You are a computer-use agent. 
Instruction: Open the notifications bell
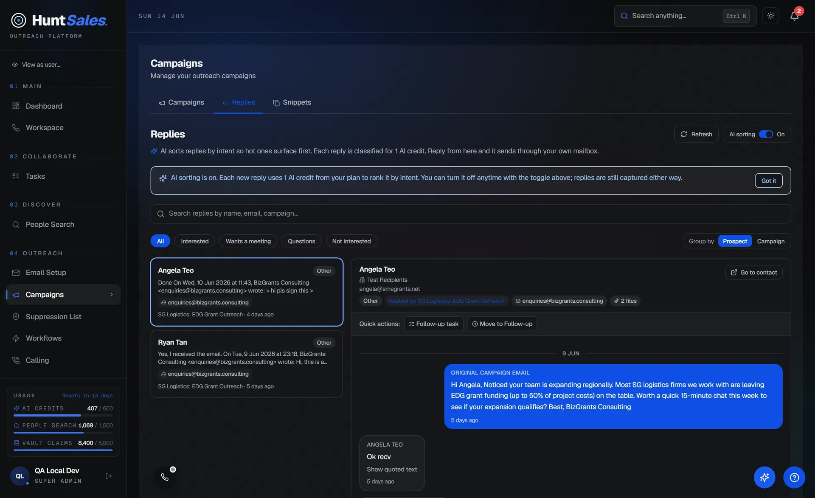pos(794,16)
